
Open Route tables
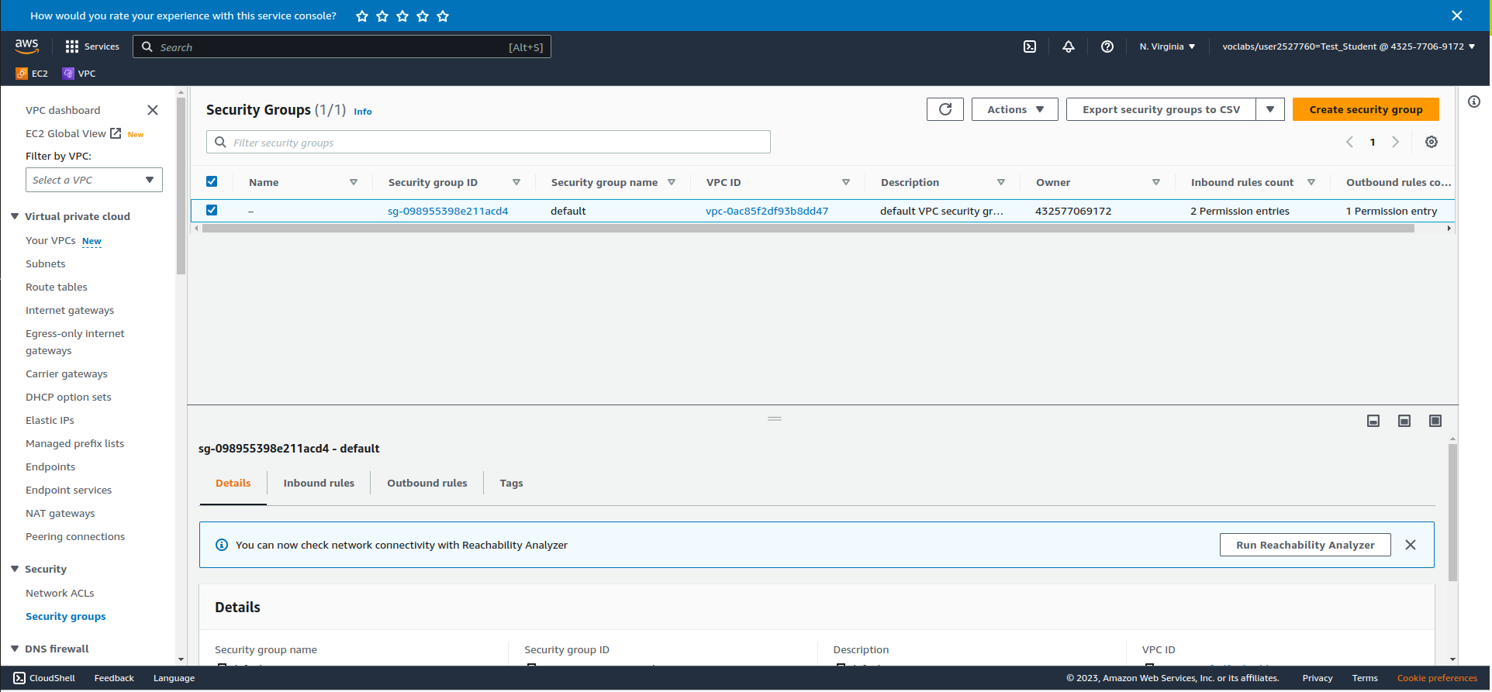pos(57,287)
